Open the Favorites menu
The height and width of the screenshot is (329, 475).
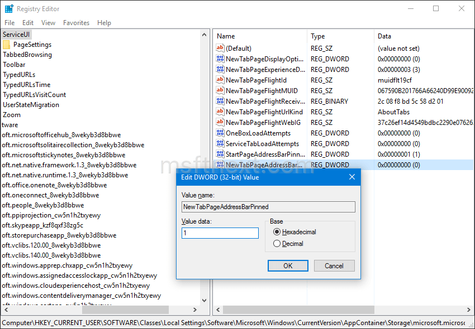point(76,23)
